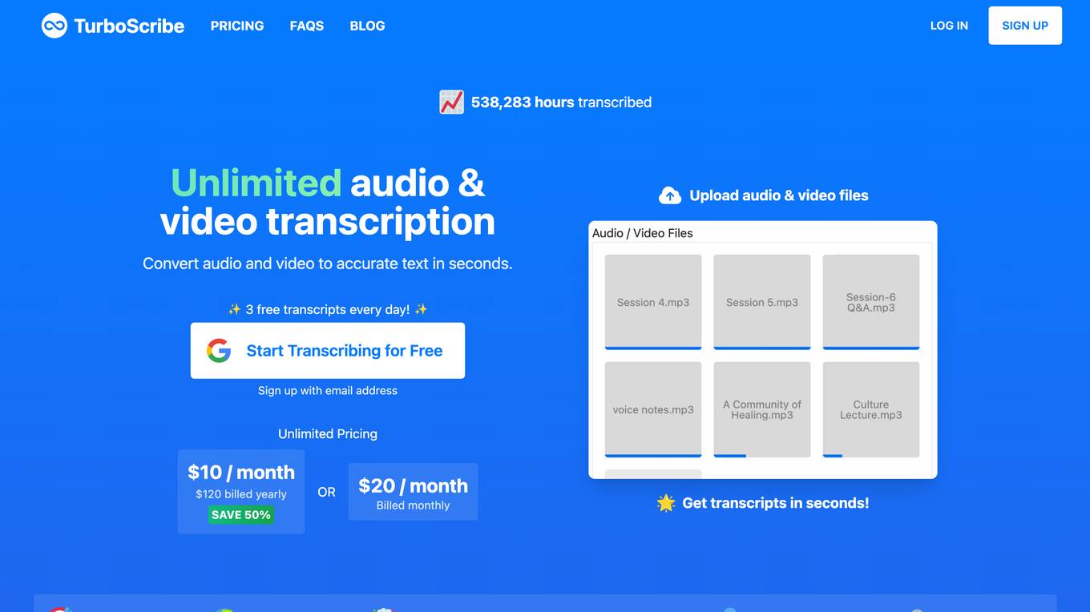Viewport: 1090px width, 612px height.
Task: Click the voice notes.mp3 file tile
Action: [653, 409]
